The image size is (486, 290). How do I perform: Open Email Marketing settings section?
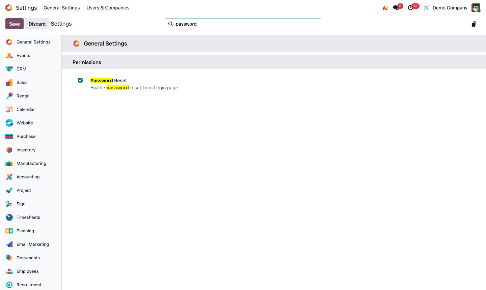pos(32,244)
